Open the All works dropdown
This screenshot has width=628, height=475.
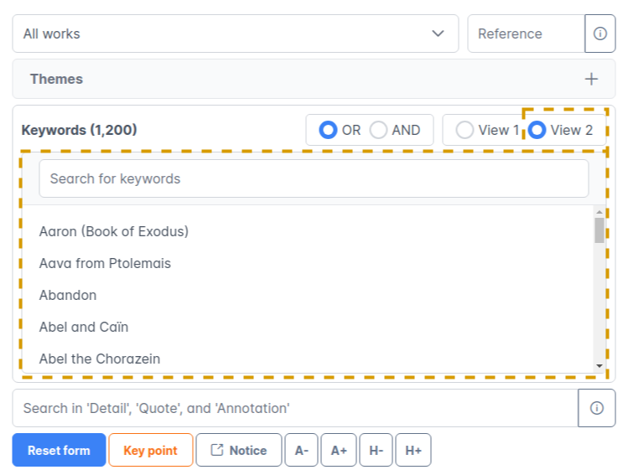[x=235, y=34]
